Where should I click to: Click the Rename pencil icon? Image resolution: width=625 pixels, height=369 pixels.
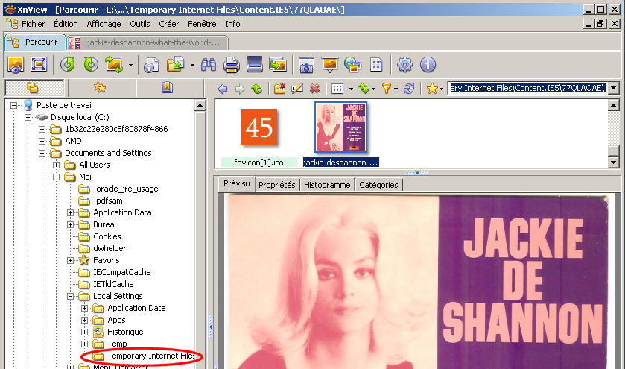tap(297, 89)
